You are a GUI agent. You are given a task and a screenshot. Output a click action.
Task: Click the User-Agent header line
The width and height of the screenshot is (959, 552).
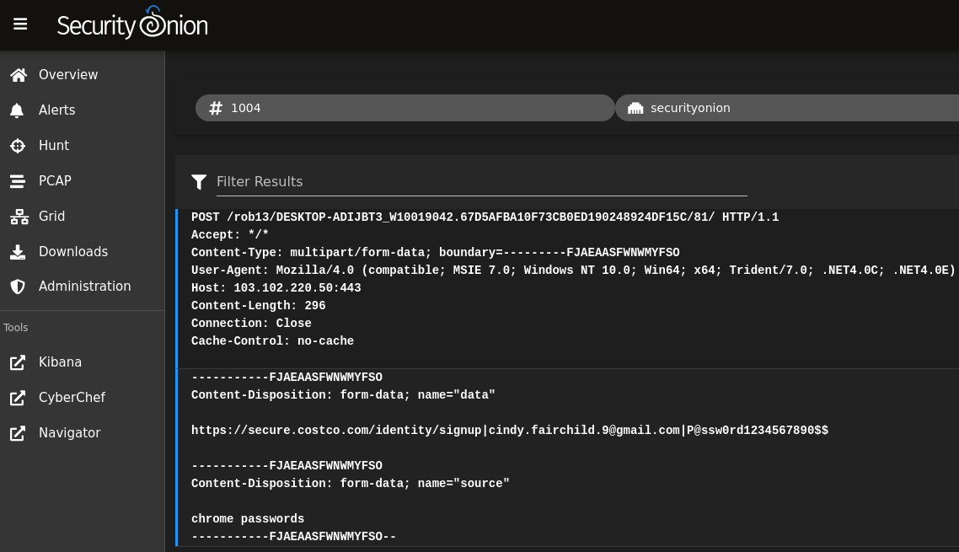pos(573,271)
